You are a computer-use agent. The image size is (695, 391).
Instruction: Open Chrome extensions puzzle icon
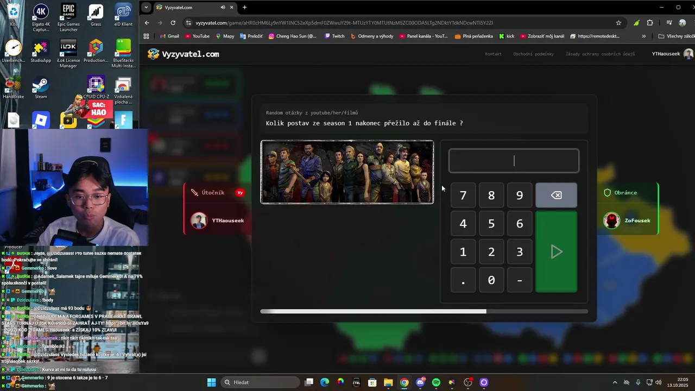tap(650, 23)
